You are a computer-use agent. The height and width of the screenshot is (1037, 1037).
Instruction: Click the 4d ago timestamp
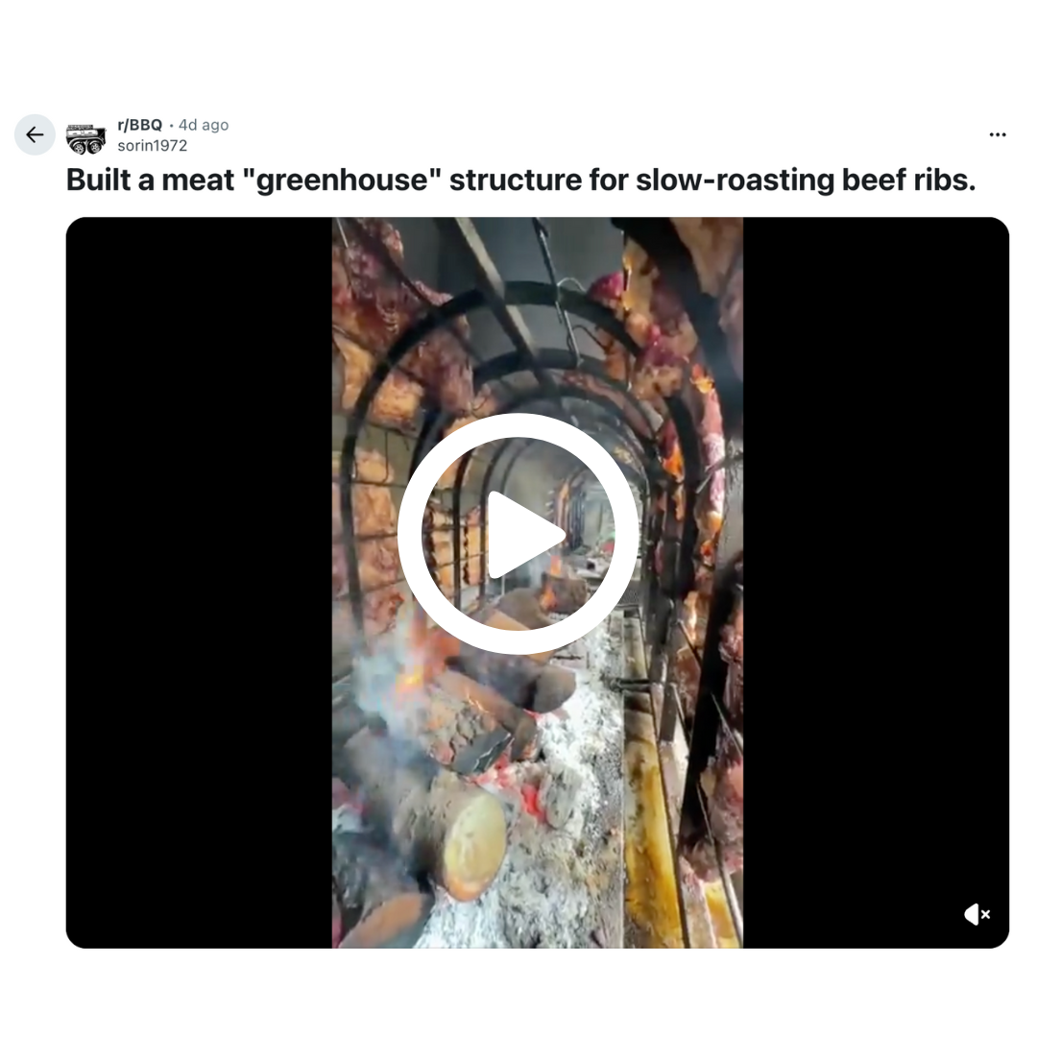pyautogui.click(x=204, y=125)
